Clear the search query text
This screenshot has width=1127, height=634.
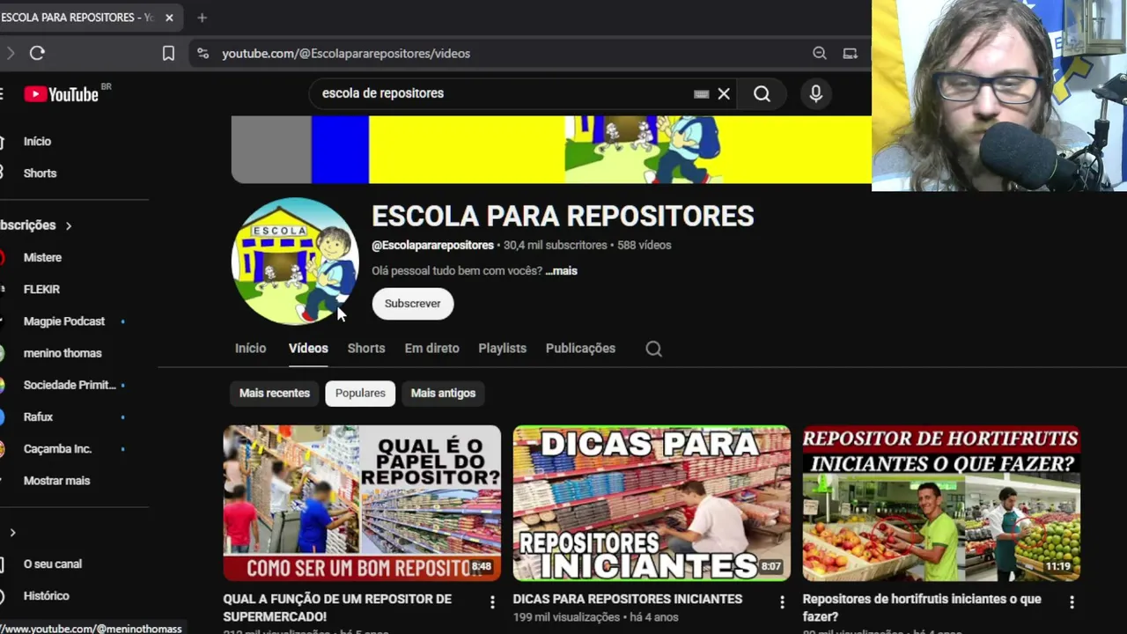pos(724,94)
